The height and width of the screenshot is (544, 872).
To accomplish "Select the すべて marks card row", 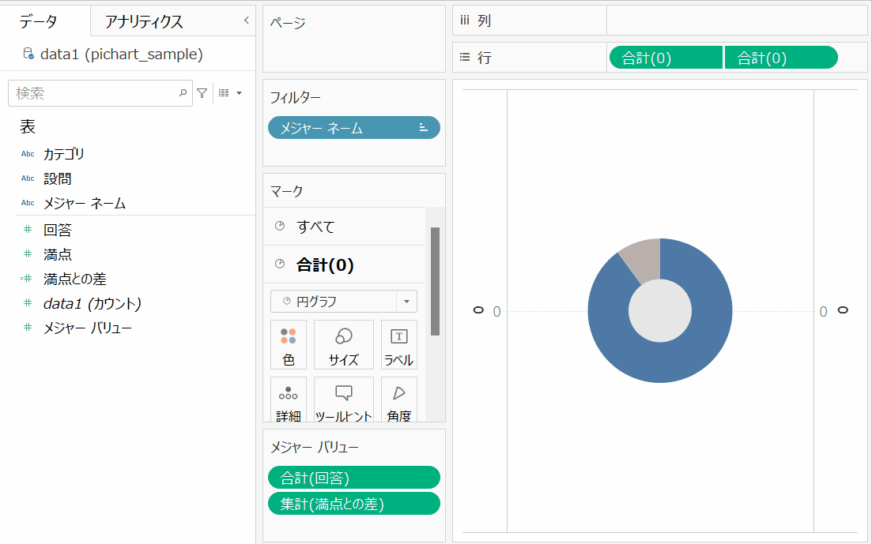I will coord(344,226).
